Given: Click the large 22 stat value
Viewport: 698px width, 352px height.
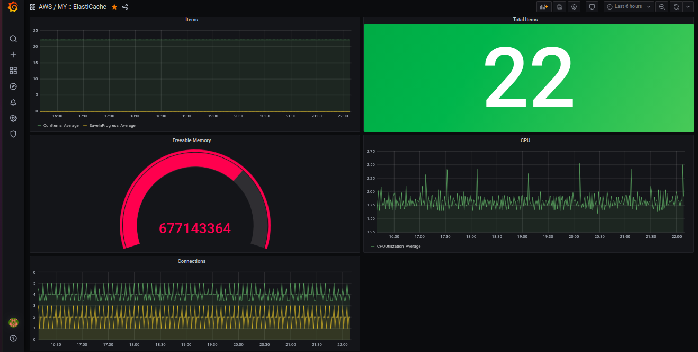Looking at the screenshot, I should click(529, 77).
